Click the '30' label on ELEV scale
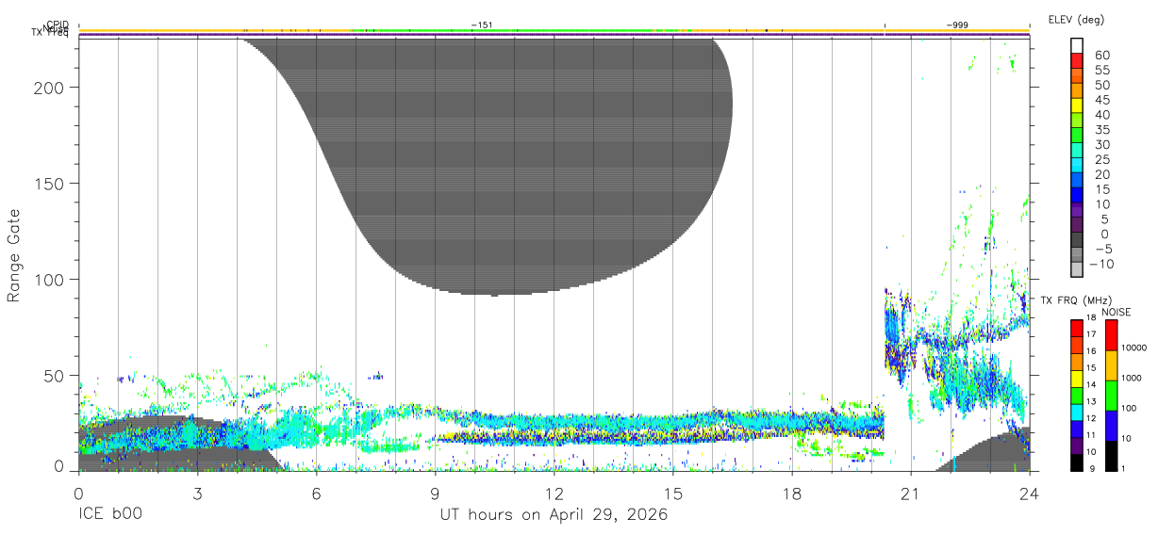This screenshot has height=534, width=1158. (1104, 145)
